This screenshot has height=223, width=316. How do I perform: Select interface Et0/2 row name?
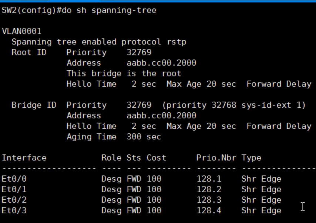point(14,200)
